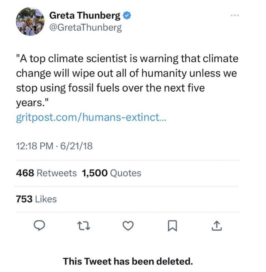Image resolution: width=266 pixels, height=272 pixels.
Task: Open the share tweet icon
Action: click(x=217, y=226)
